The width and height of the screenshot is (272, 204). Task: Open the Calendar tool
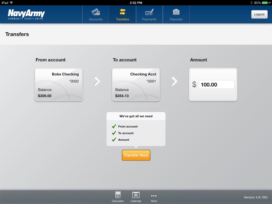136,197
